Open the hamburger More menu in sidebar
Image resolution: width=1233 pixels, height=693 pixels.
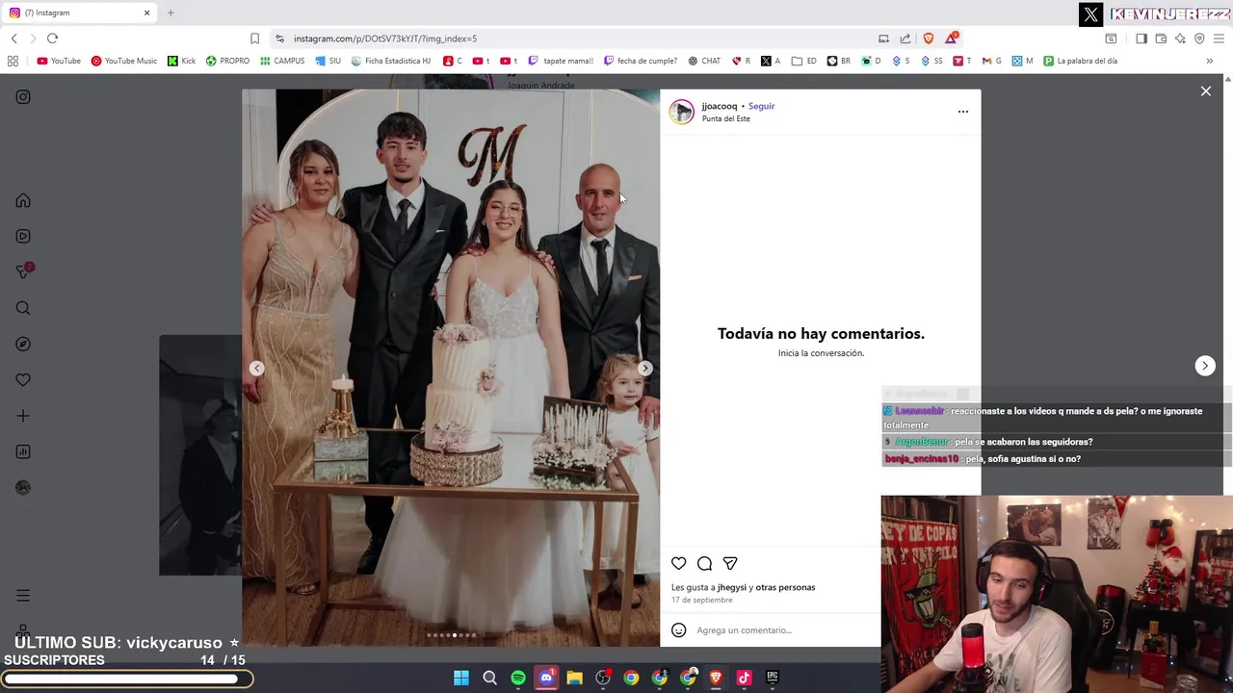click(x=23, y=596)
